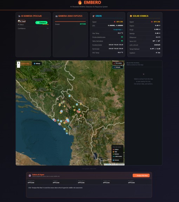Click the LDR L/R/U/D 0/0/0/0 value
The height and width of the screenshot is (202, 179).
157,45
